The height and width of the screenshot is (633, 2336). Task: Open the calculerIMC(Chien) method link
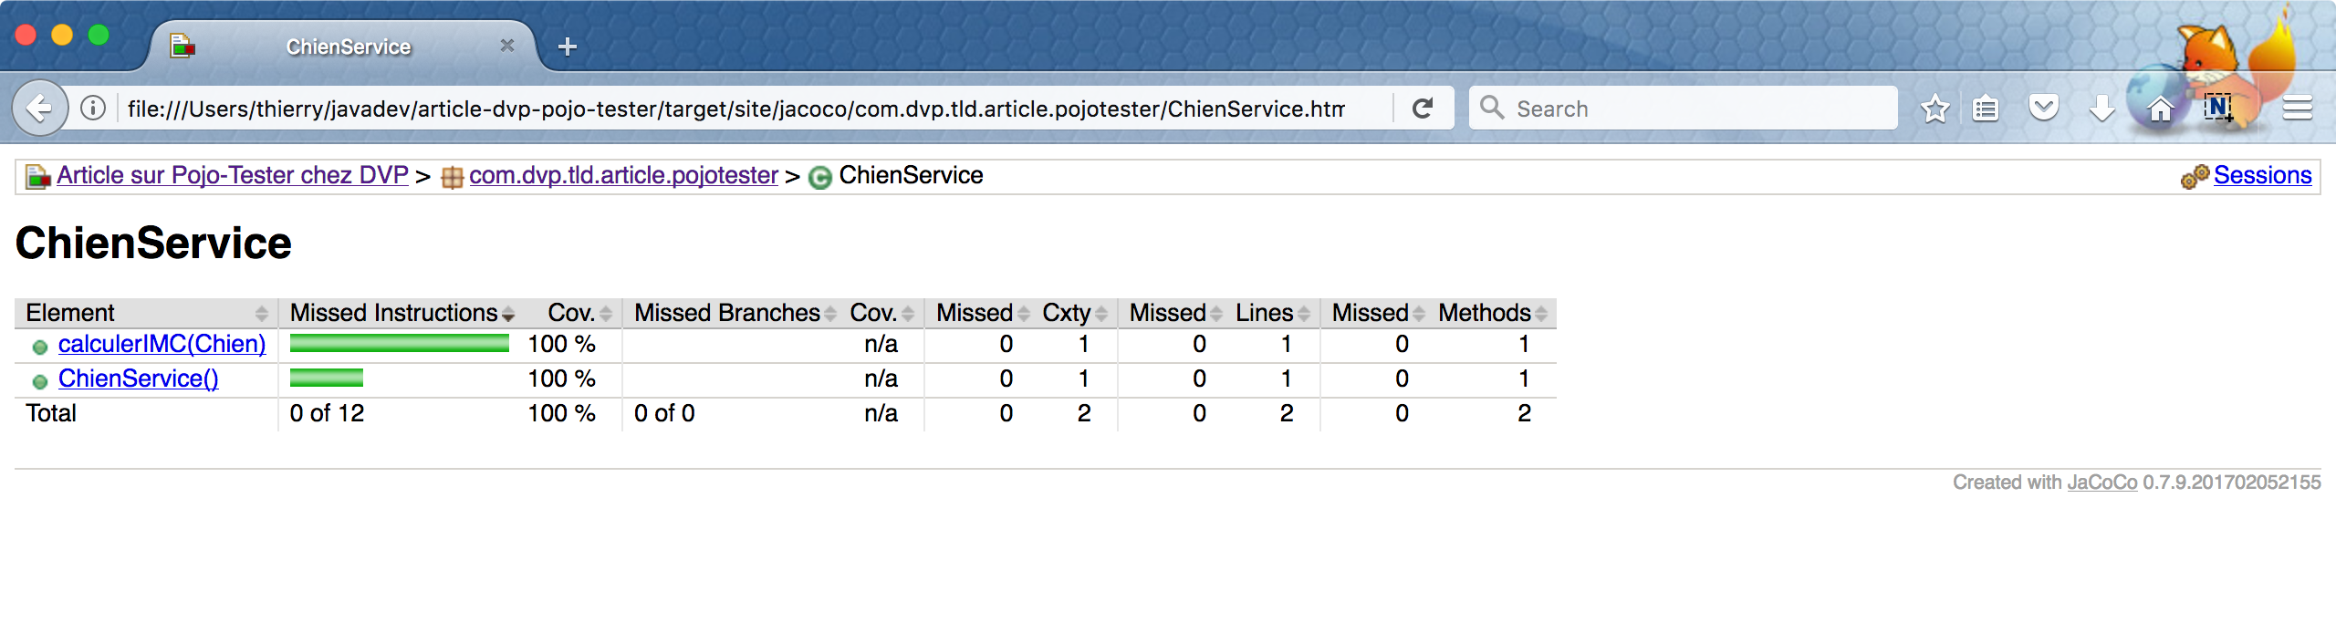coord(162,344)
